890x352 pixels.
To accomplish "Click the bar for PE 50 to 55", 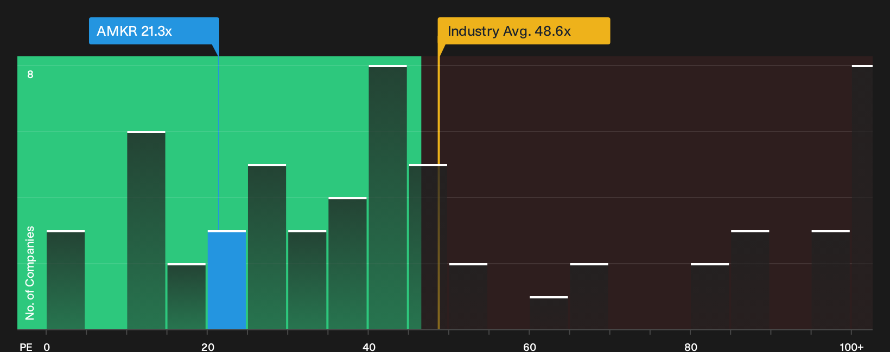I will pyautogui.click(x=468, y=296).
